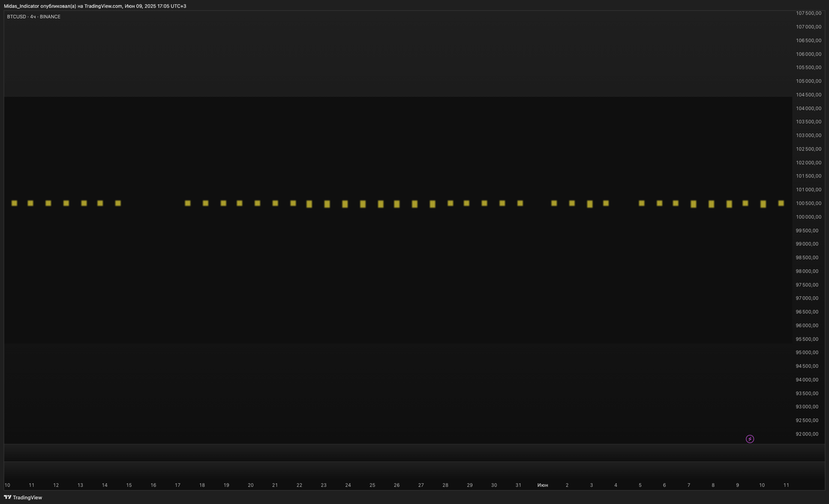The width and height of the screenshot is (829, 504).
Task: Pick date 22 on the time axis
Action: pos(299,485)
